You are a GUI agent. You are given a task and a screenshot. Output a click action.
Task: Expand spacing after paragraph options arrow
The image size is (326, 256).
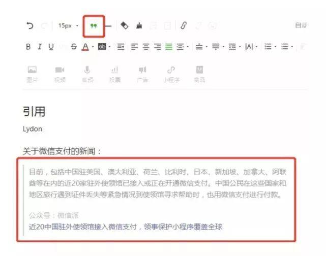point(223,47)
